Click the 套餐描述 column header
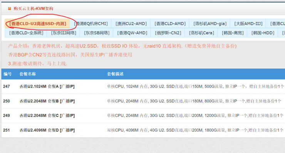The width and height of the screenshot is (285, 153). click(x=115, y=74)
